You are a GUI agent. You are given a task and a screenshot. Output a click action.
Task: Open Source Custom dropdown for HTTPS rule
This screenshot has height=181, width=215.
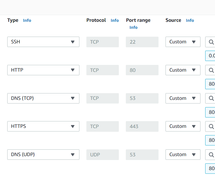183,126
